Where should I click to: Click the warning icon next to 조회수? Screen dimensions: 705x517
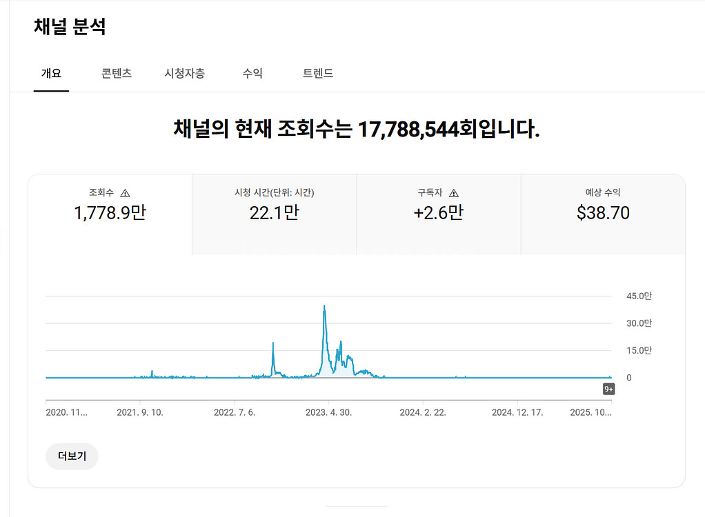tap(125, 193)
